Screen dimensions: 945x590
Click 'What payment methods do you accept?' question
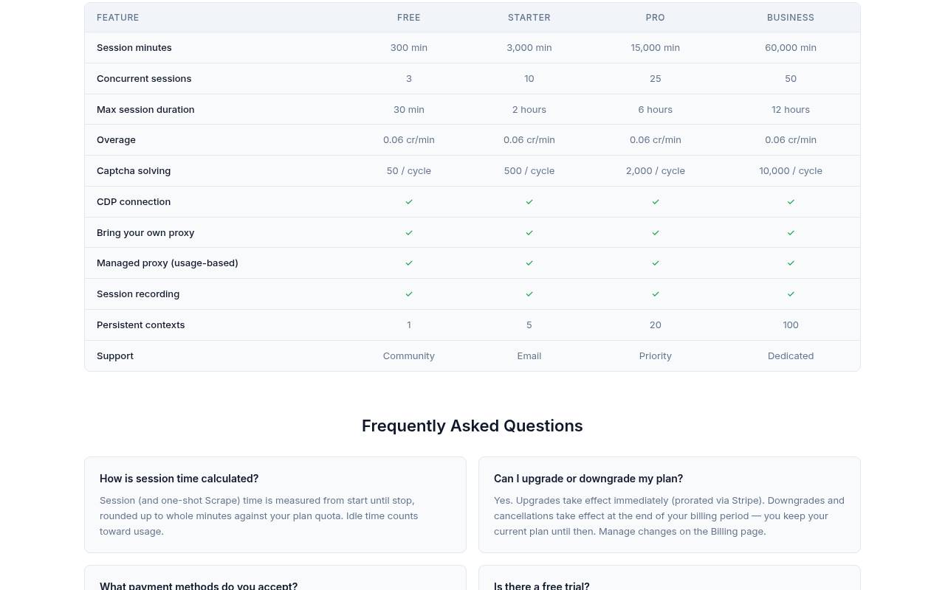coord(199,586)
